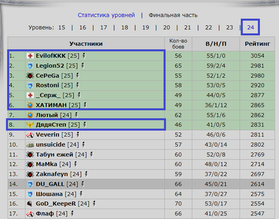Screen dimensions: 279x219
Task: Open the info icon after Rostoni [25]
Action: coord(78,85)
